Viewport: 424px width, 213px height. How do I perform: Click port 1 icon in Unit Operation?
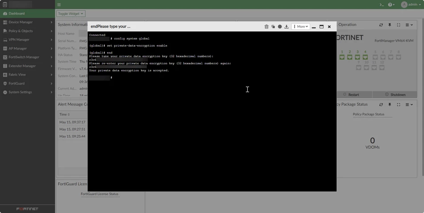342,57
